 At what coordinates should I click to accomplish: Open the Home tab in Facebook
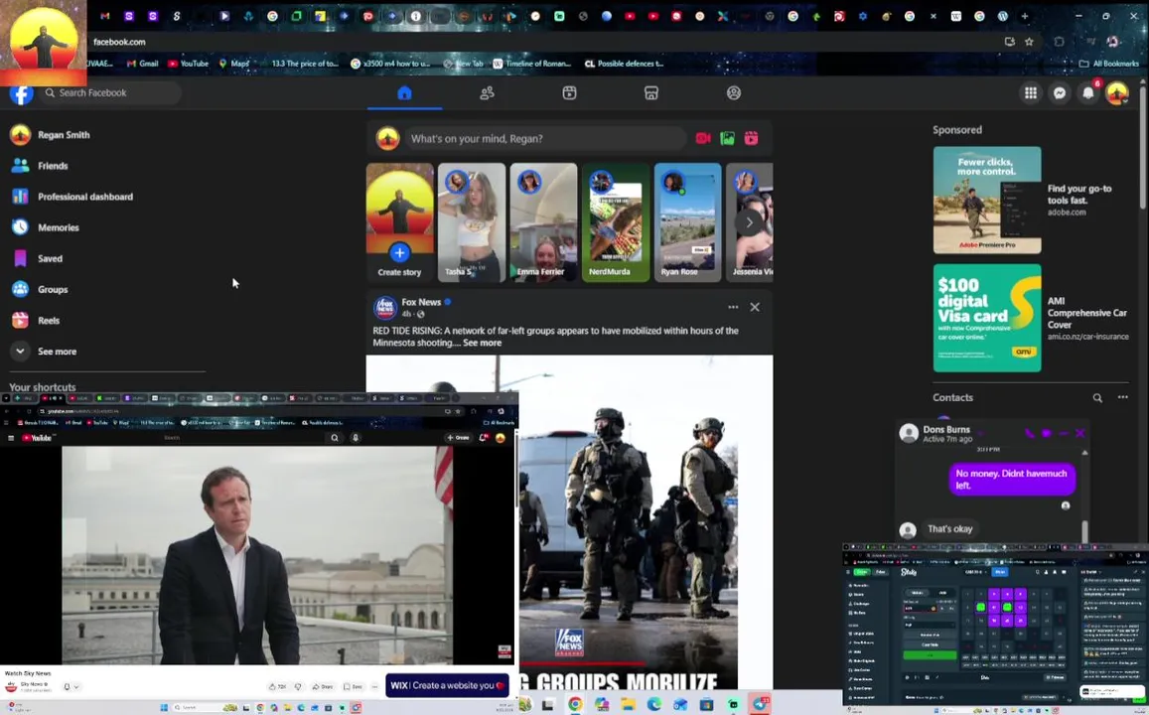[404, 93]
